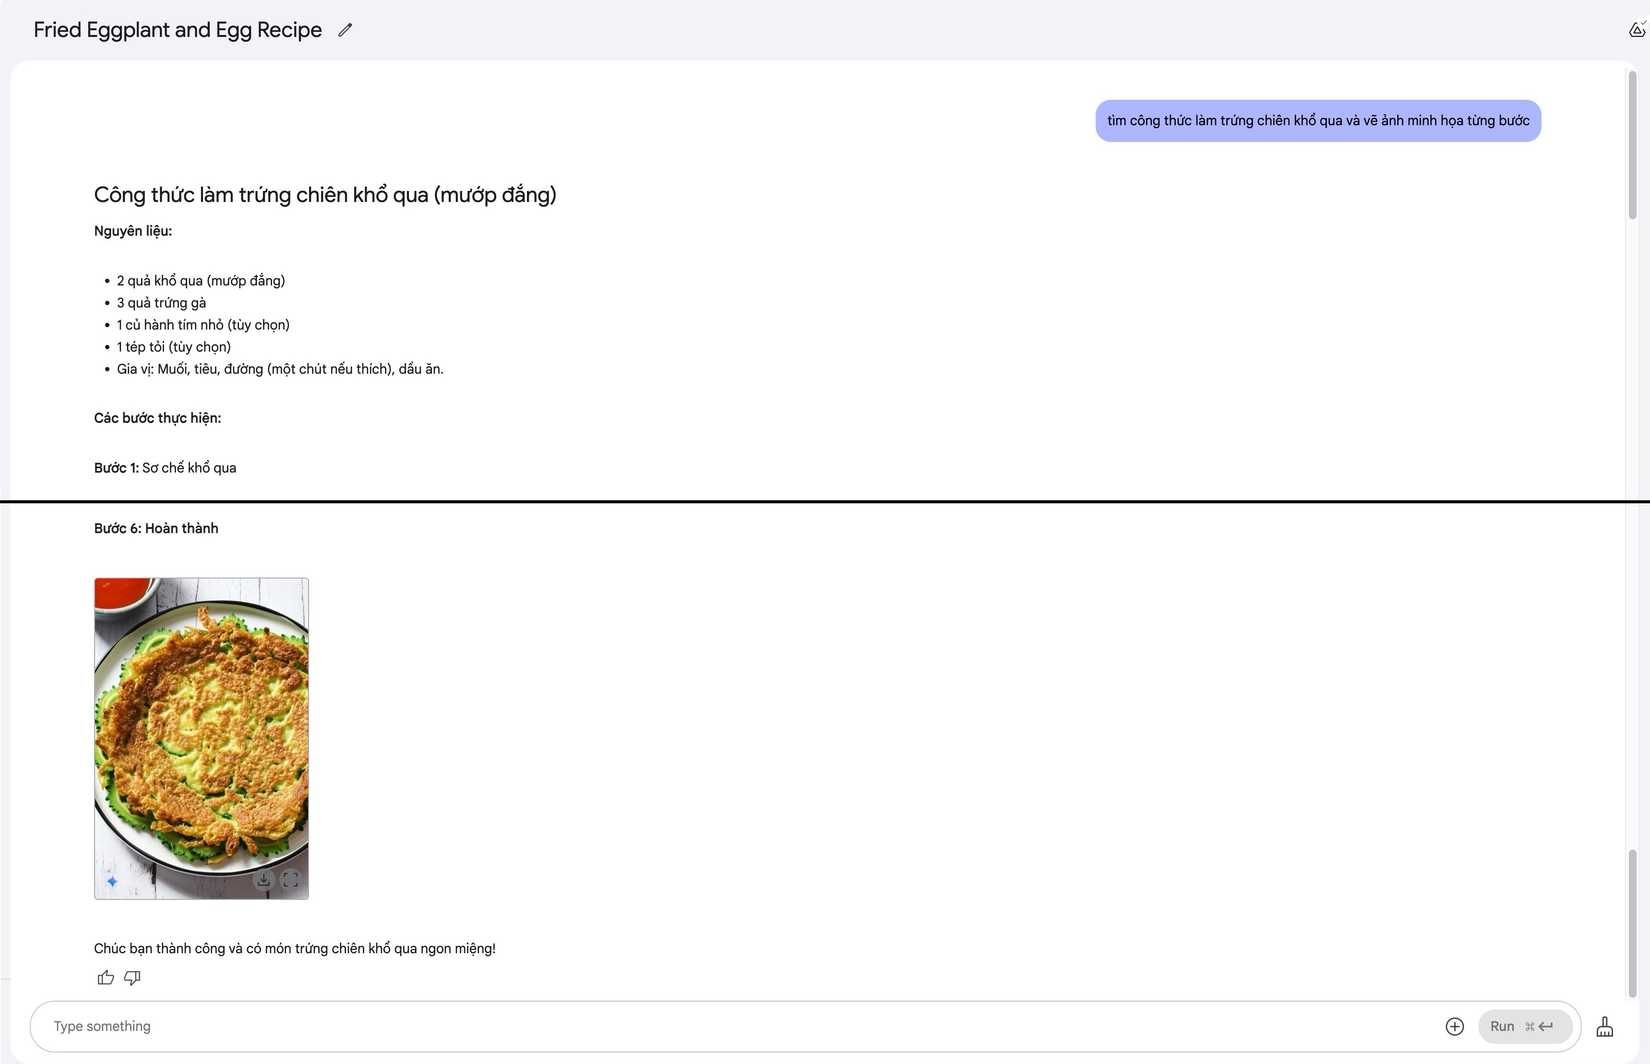Click the line 1 củ hành tím nhỏ
Image resolution: width=1650 pixels, height=1064 pixels.
pyautogui.click(x=203, y=325)
